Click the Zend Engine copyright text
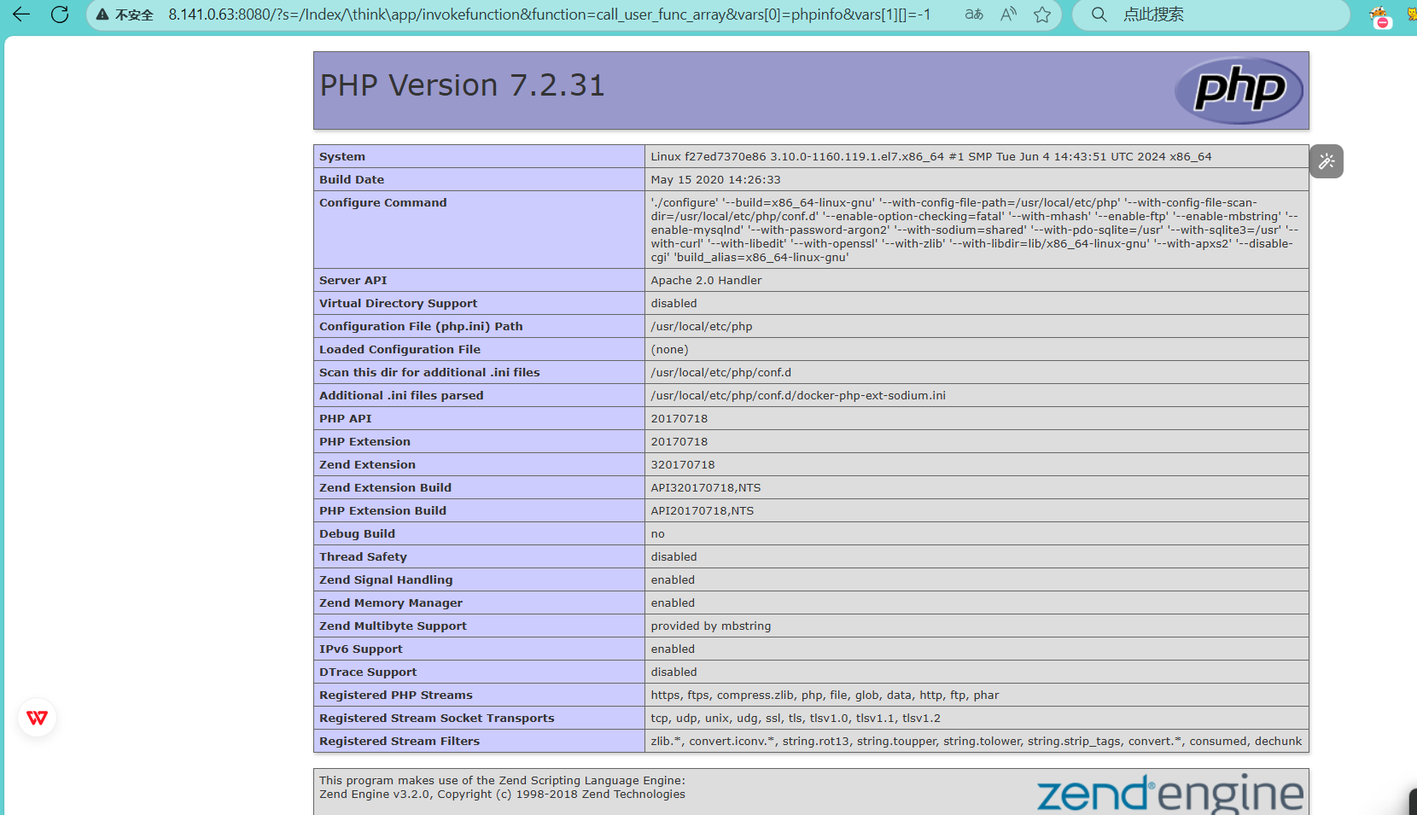The image size is (1417, 815). tap(502, 794)
